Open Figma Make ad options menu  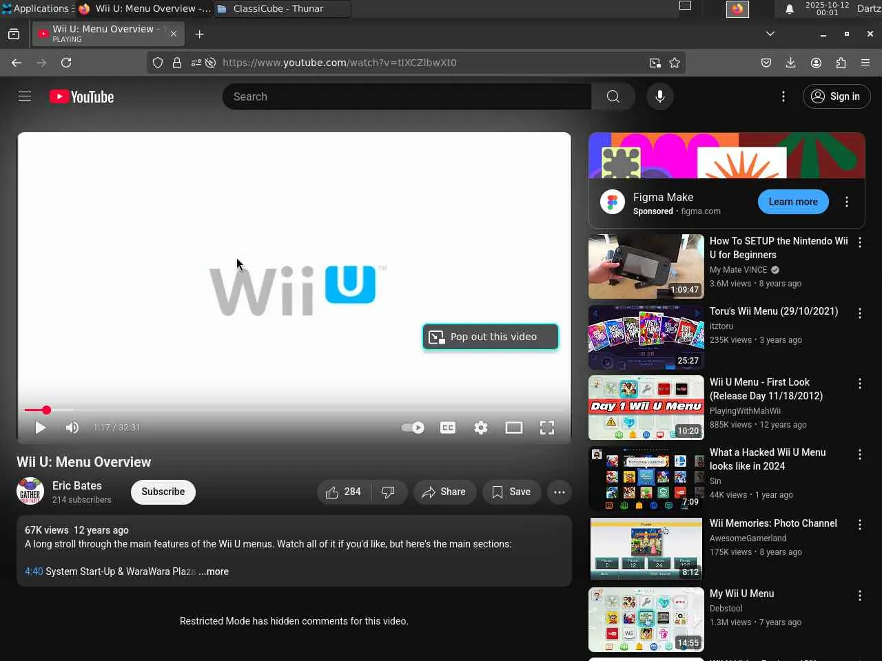(x=847, y=202)
